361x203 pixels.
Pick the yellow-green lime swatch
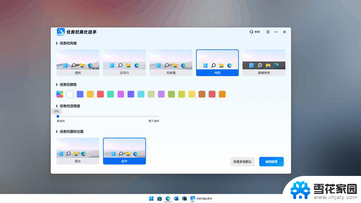[x=182, y=94]
